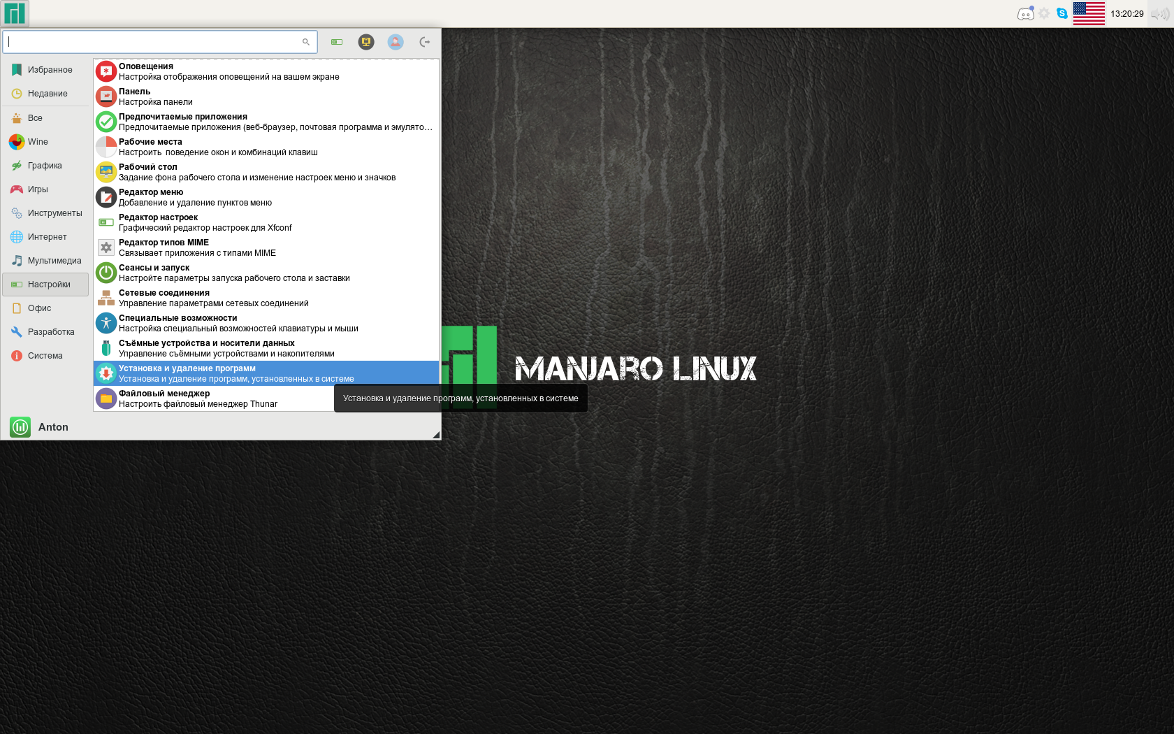This screenshot has width=1174, height=734.
Task: Click the Skype tray icon
Action: [x=1062, y=13]
